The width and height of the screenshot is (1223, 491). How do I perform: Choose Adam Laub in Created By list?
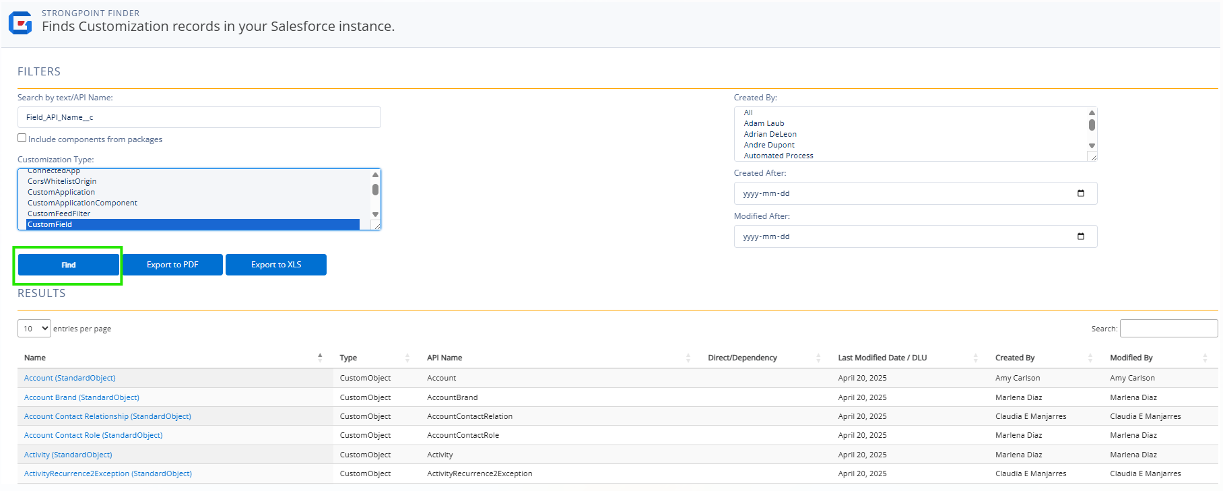coord(764,123)
